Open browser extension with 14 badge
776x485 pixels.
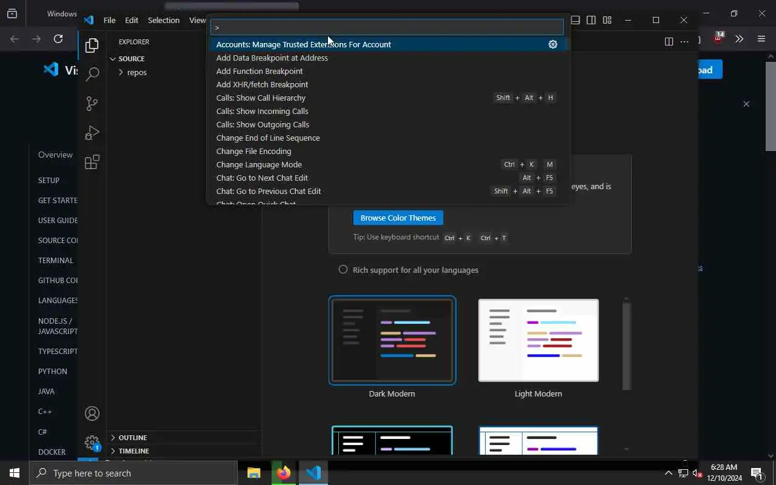click(x=718, y=38)
